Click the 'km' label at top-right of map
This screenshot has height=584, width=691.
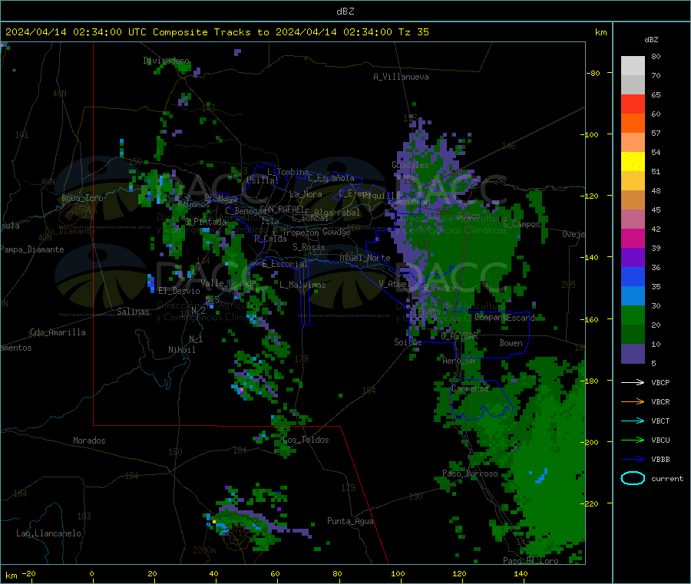tap(600, 32)
